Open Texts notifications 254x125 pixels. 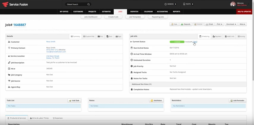[188, 4]
